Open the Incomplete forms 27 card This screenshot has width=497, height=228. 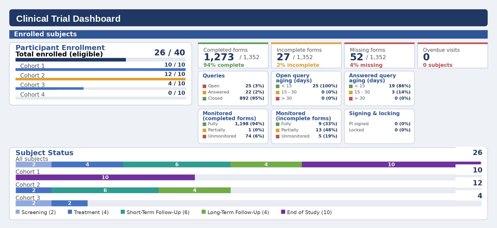306,55
